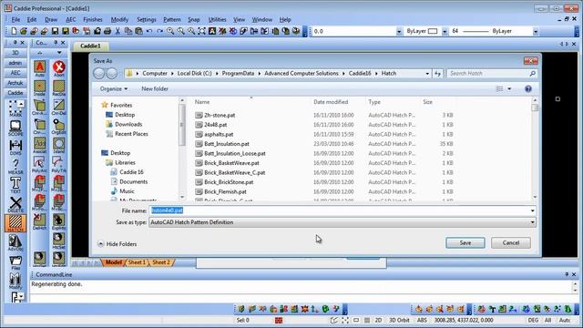Screen dimensions: 583x328
Task: Open the AEC menu
Action: coord(71,20)
